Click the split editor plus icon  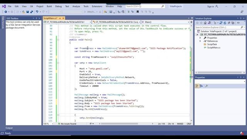(x=191, y=22)
